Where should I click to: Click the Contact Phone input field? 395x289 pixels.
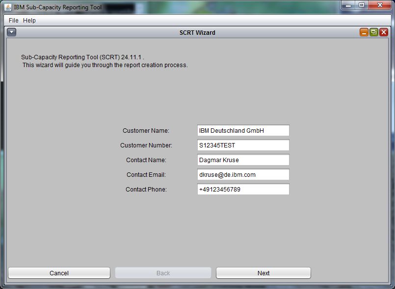coord(243,189)
